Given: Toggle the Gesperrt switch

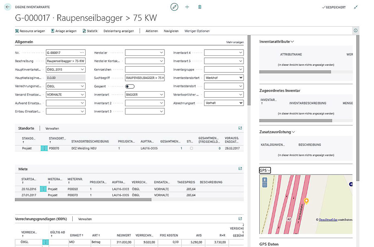Looking at the screenshot, I should click(130, 86).
